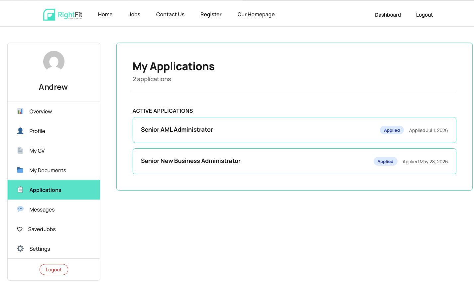474x291 pixels.
Task: Click the My CV document icon
Action: point(20,150)
